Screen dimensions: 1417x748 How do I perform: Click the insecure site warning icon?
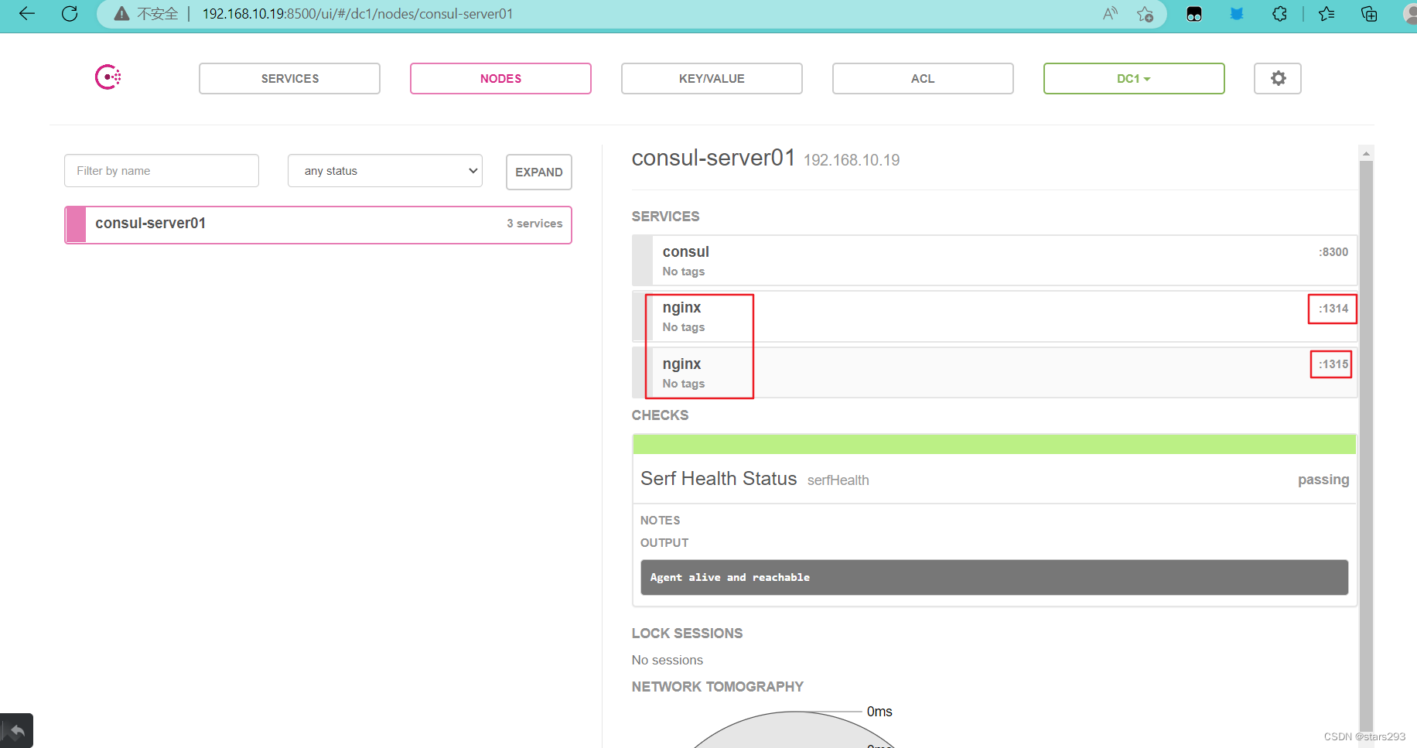pyautogui.click(x=121, y=14)
